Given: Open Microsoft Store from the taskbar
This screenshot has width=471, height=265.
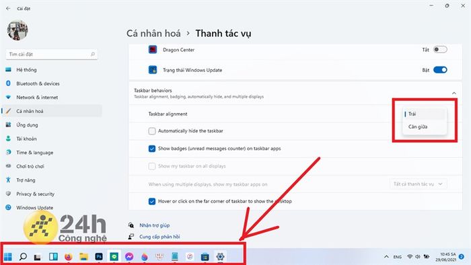Looking at the screenshot, I should pos(205,257).
